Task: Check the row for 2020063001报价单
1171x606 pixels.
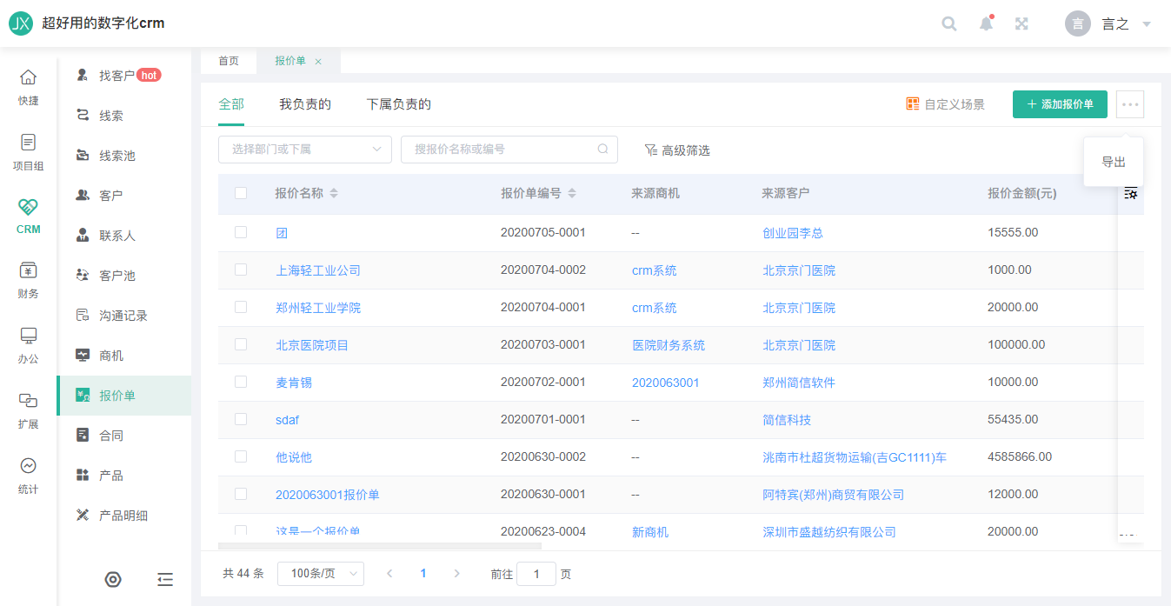Action: pyautogui.click(x=241, y=494)
